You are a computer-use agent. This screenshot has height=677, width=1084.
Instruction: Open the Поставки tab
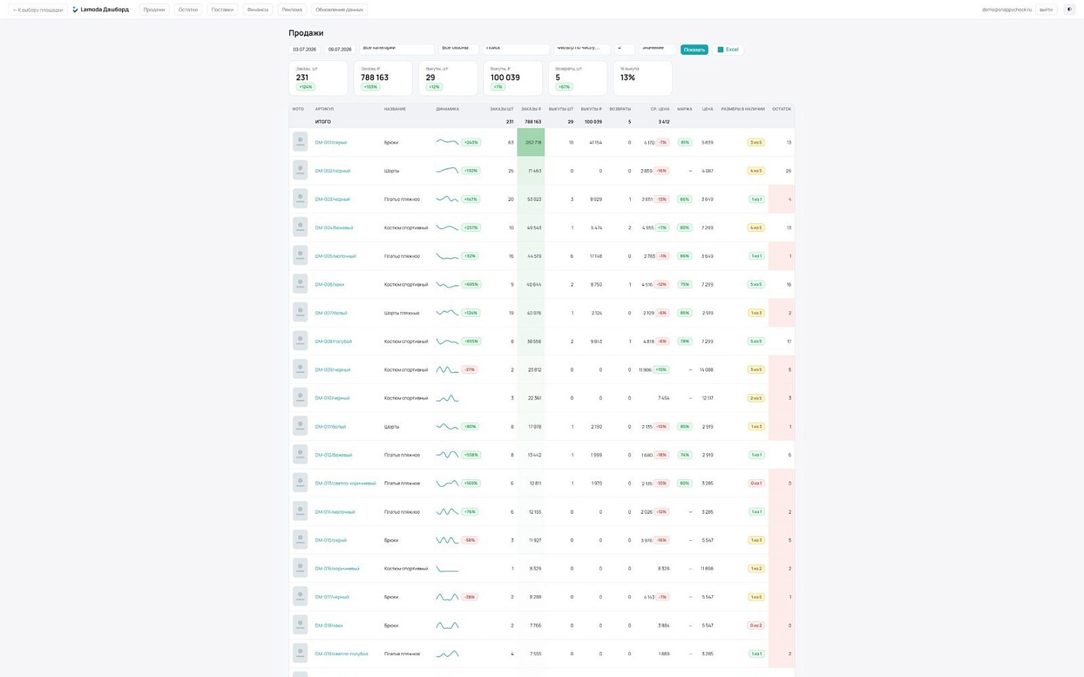222,10
